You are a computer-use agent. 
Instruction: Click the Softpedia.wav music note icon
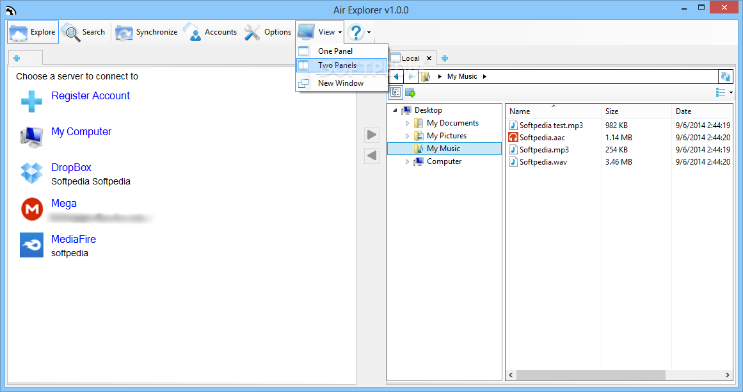pos(513,162)
